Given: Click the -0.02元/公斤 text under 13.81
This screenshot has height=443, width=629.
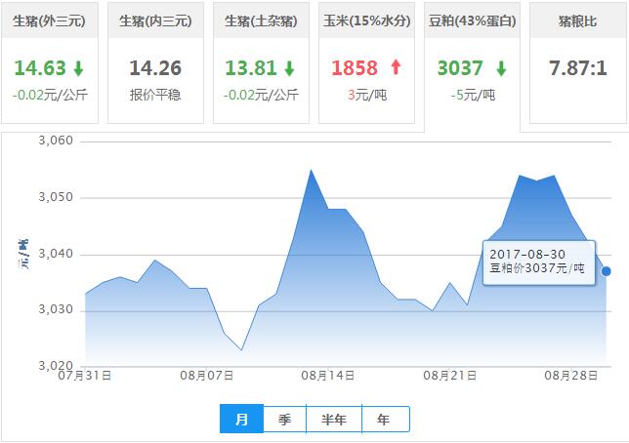Looking at the screenshot, I should 261,95.
